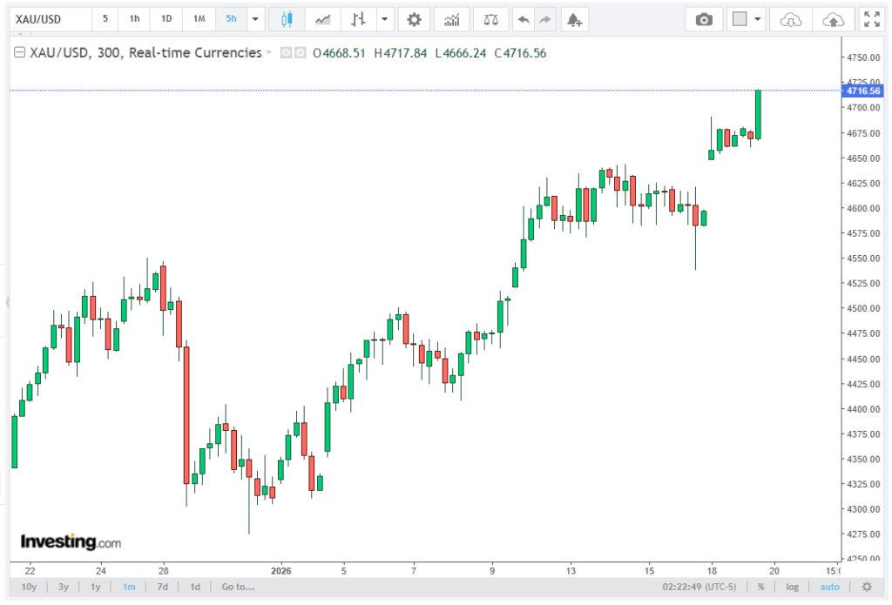The width and height of the screenshot is (892, 605).
Task: Open the indicators icon in toolbar
Action: [x=451, y=19]
